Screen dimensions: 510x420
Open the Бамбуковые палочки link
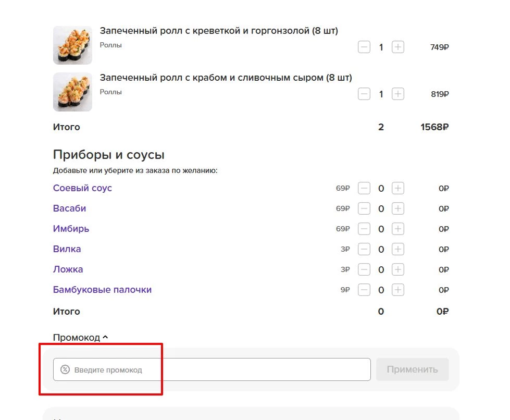[x=103, y=290]
